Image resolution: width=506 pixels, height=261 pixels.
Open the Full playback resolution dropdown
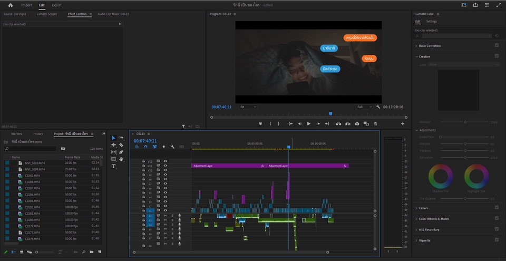coord(364,107)
